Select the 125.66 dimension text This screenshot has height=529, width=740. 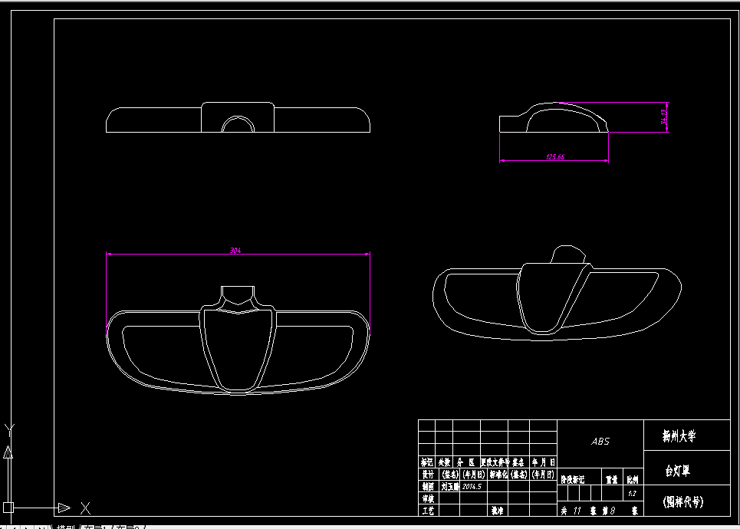tap(555, 156)
